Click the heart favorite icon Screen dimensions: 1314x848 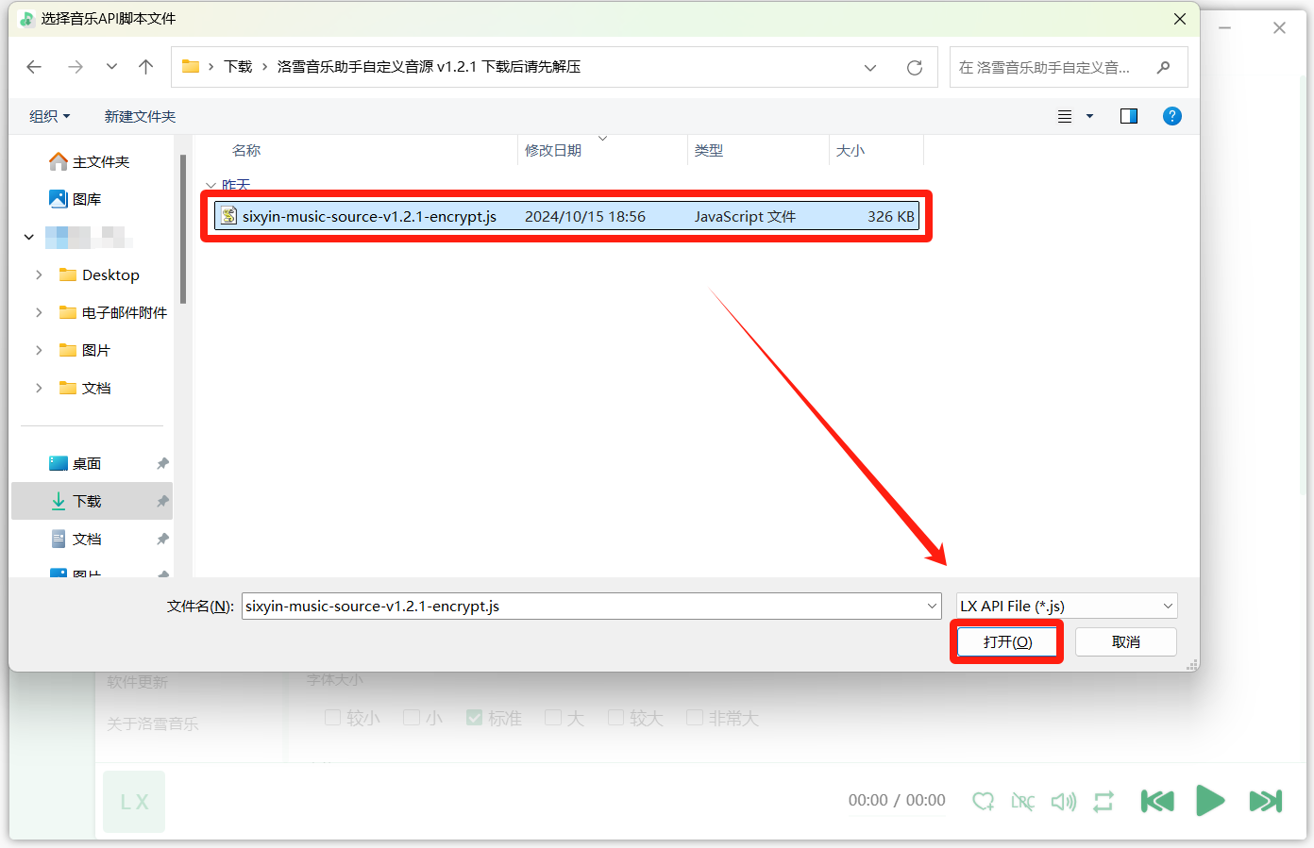click(x=983, y=801)
